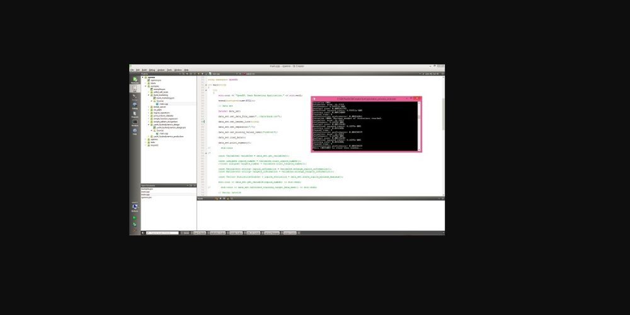630x315 pixels.
Task: Click the Build Project hammer icon
Action: click(x=135, y=231)
